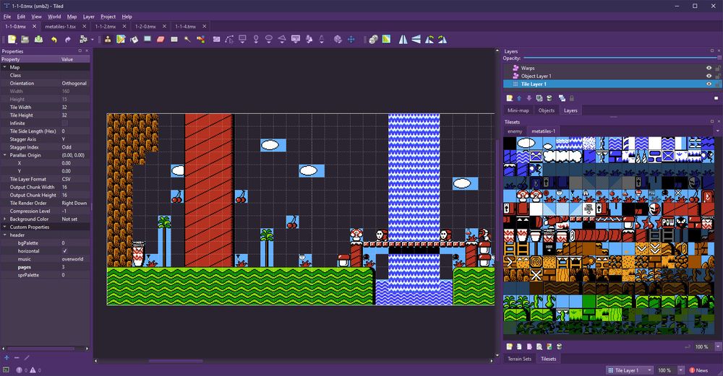Image resolution: width=723 pixels, height=376 pixels.
Task: Toggle the lock on the Warps layer
Action: [718, 68]
